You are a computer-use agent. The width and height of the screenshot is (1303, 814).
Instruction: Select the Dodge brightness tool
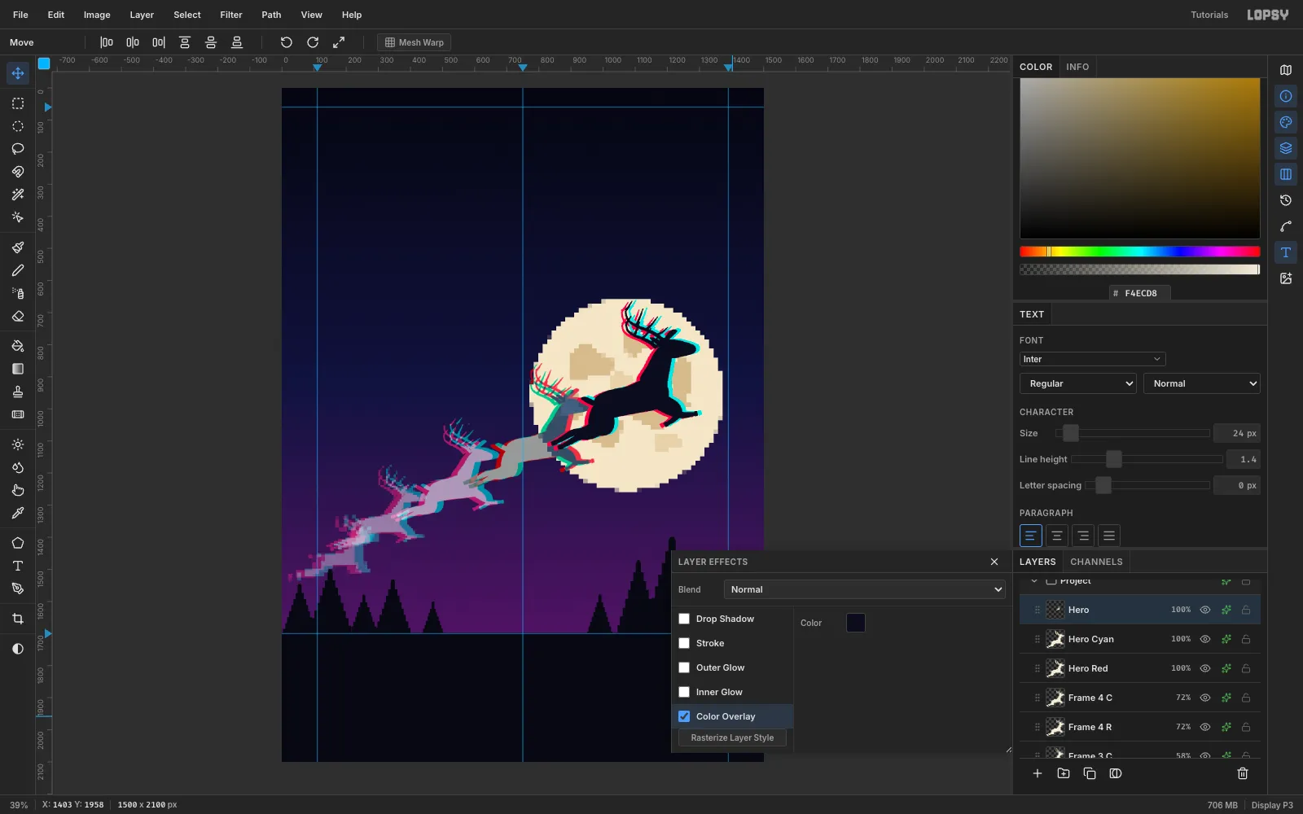[x=18, y=444]
